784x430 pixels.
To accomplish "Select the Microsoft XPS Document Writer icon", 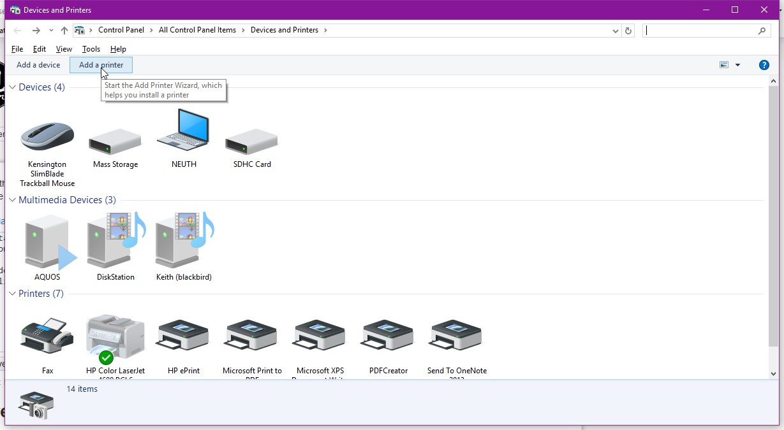I will coord(320,335).
